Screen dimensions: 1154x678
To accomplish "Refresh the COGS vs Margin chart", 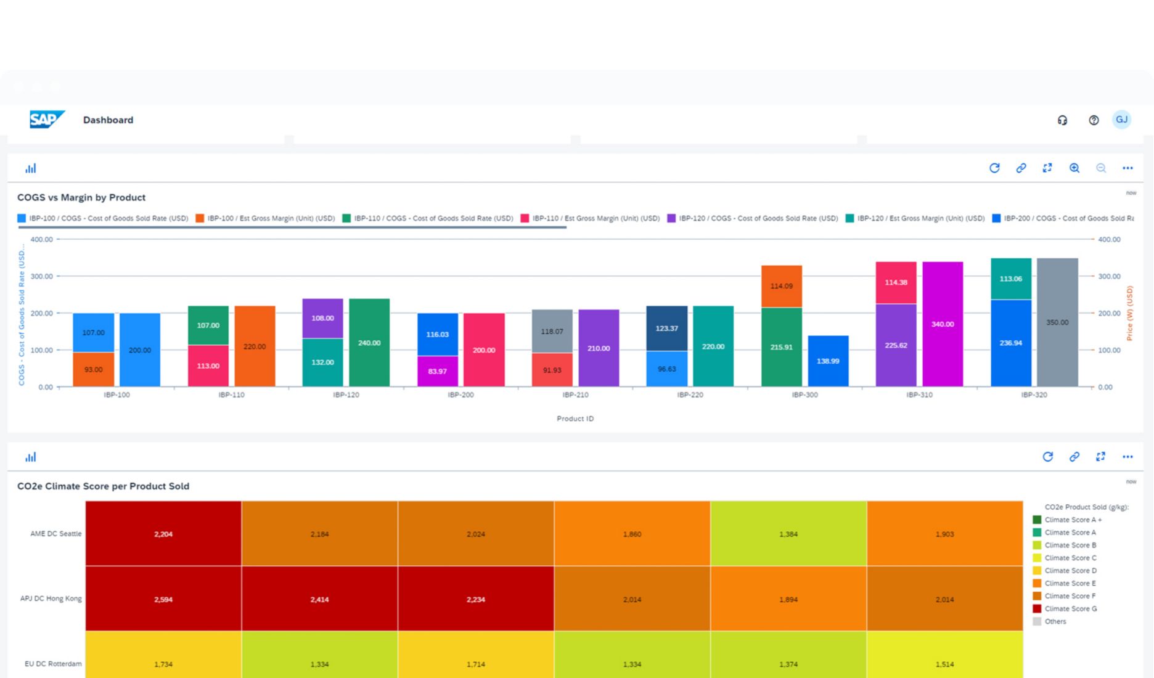I will pos(994,168).
